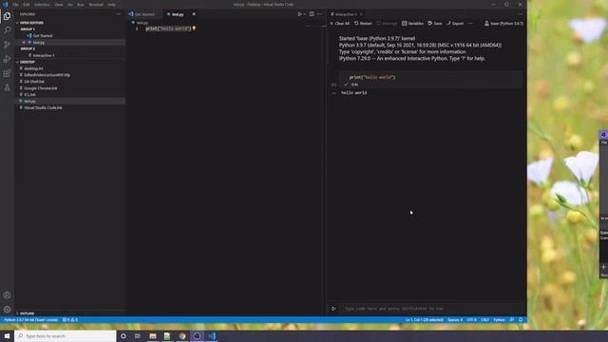Screen dimensions: 608x342
Task: Select desktop.ini in the Desktop folder
Action: coord(33,68)
